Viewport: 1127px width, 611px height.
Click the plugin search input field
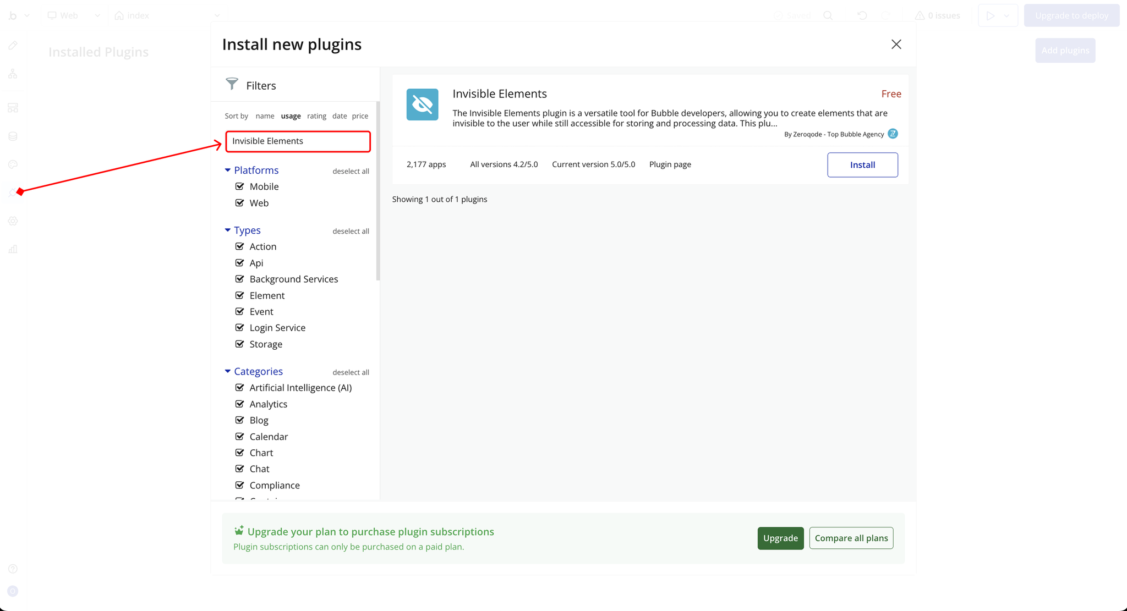click(298, 141)
